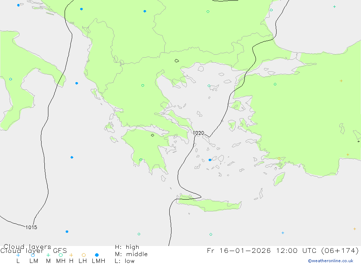This screenshot has height=264, width=361.
Task: Click the 'MH' legend label
Action: point(61,261)
